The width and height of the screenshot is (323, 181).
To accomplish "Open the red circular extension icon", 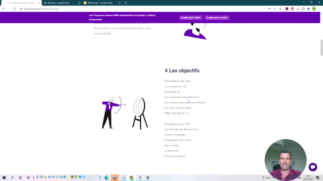I will click(292, 9).
